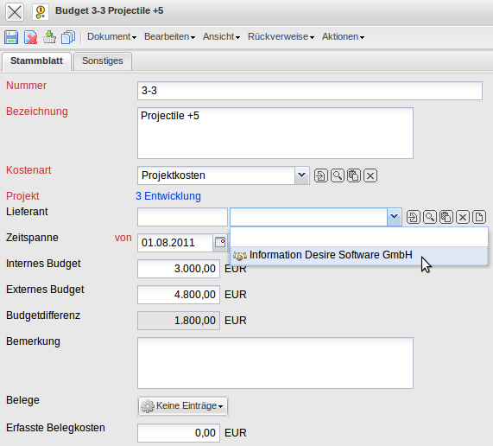This screenshot has width=493, height=446.
Task: Expand the Kostenart dropdown arrow
Action: click(302, 175)
